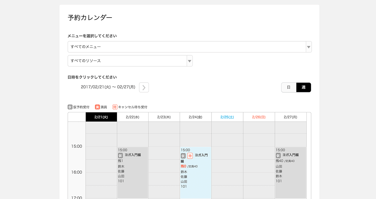Open the すべてのリソース dropdown
The image size is (376, 199).
click(127, 61)
